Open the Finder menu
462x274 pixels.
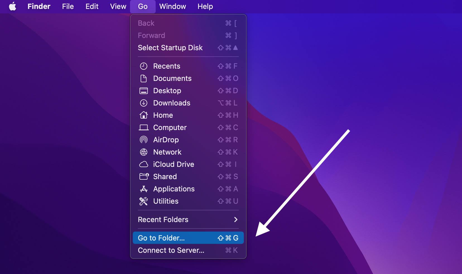(x=39, y=6)
